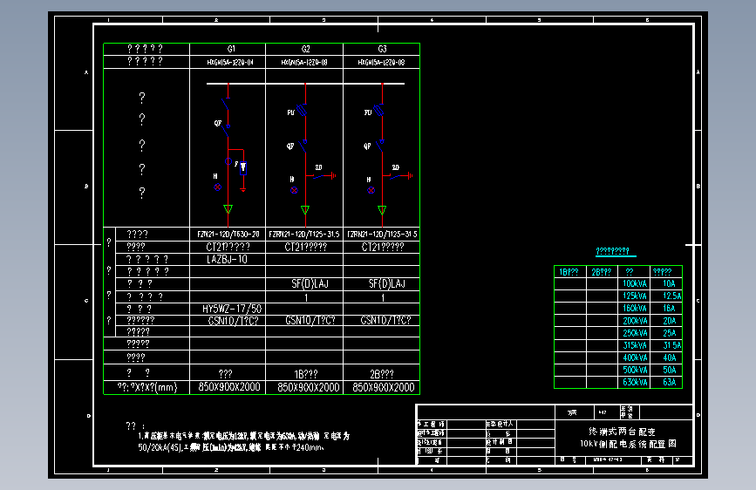Click model code HXGN15A-12ZO-04 under G1
The image size is (756, 490).
[230, 62]
